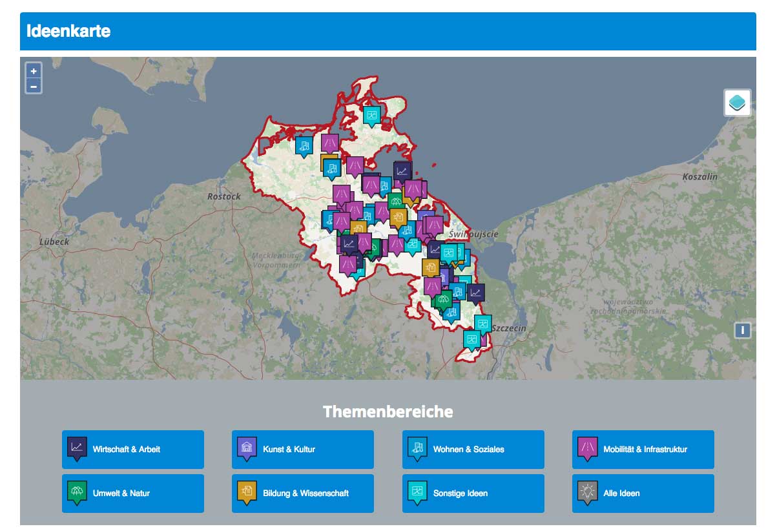Open the map layer switcher
This screenshot has height=531, width=766.
[x=737, y=103]
